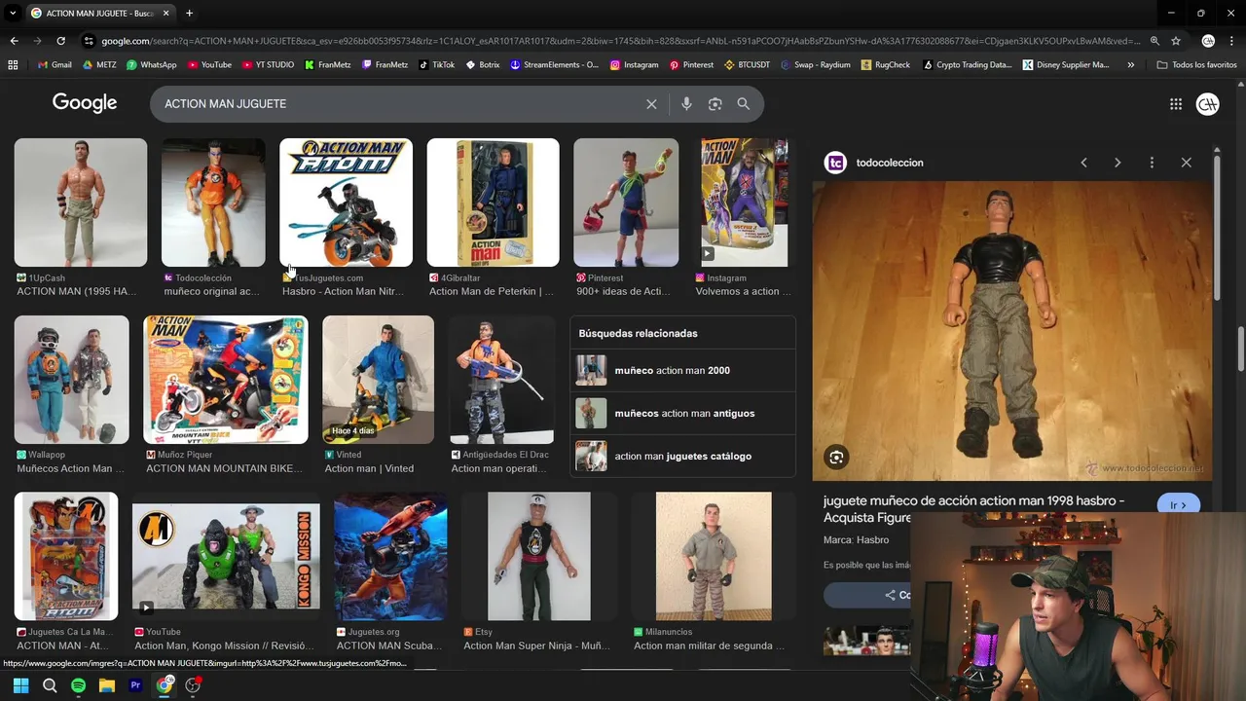Open the Instagram bookmark
The image size is (1246, 701).
coord(634,65)
